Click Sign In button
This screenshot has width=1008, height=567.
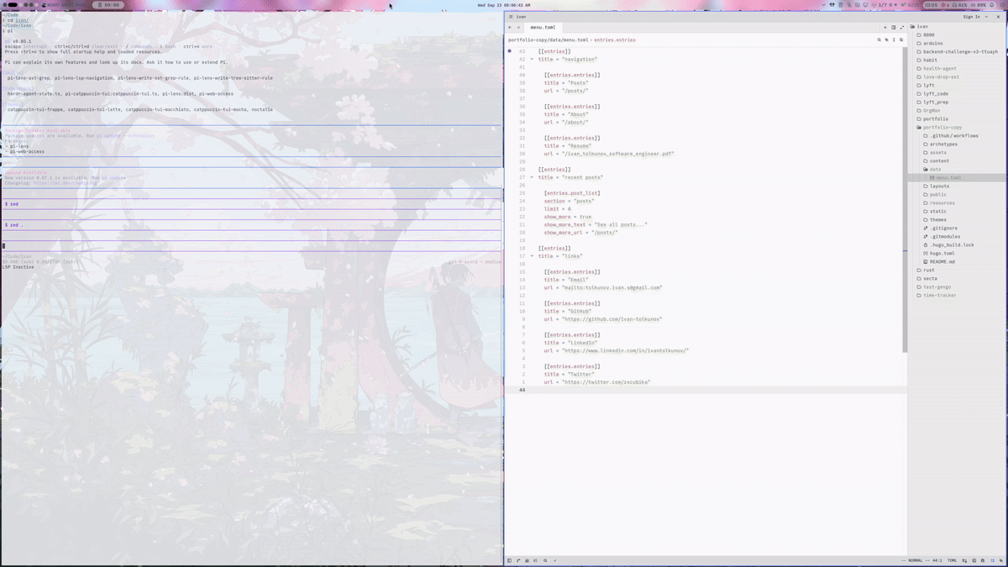[972, 16]
